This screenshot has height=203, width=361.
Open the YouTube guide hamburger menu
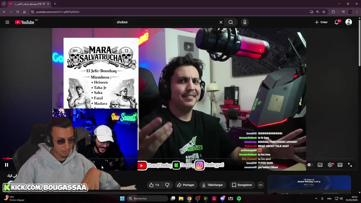coord(7,22)
